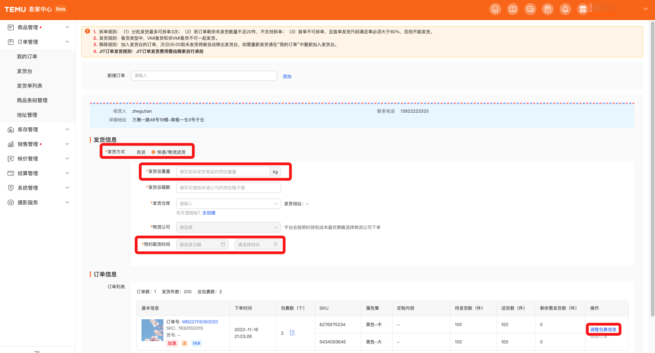655x353 pixels.
Task: Click the cherry blossom product thumbnail
Action: [152, 330]
